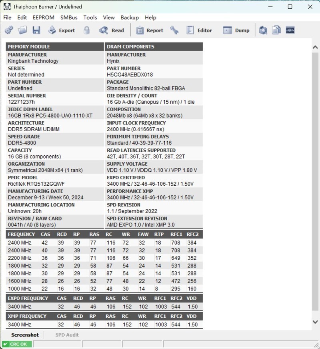
Task: Minimize the Thaiphoon Burner window
Action: [x=270, y=7]
